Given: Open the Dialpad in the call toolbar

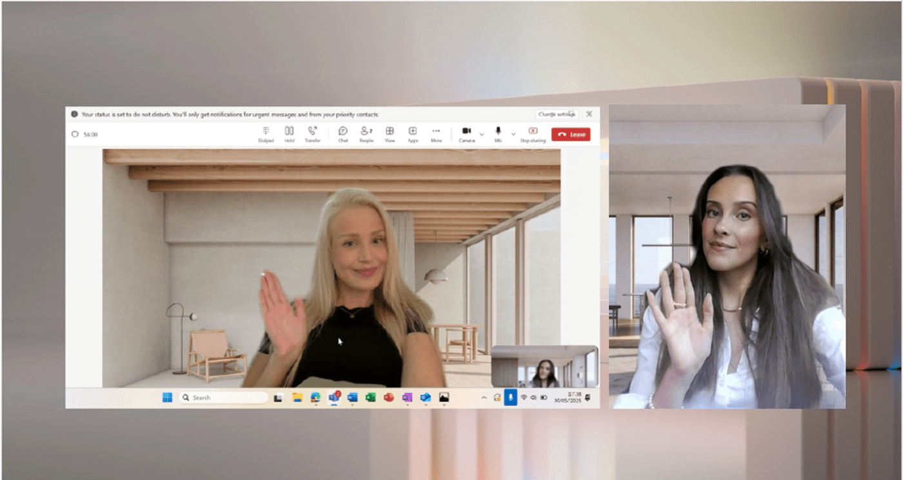Looking at the screenshot, I should point(266,134).
